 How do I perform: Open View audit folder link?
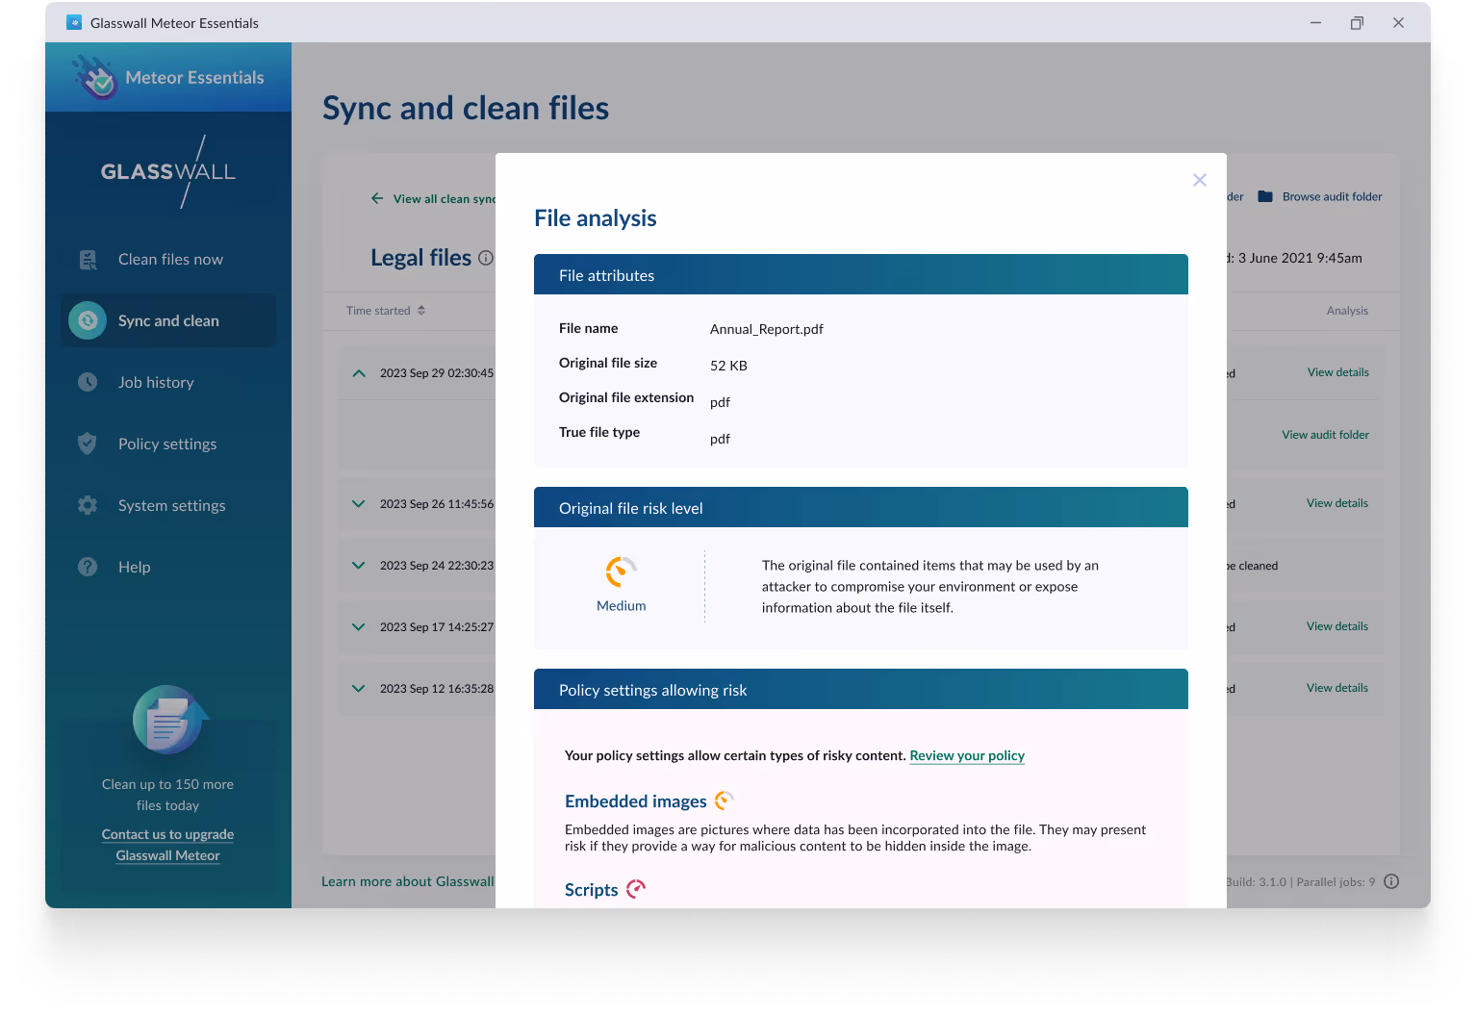1325,435
